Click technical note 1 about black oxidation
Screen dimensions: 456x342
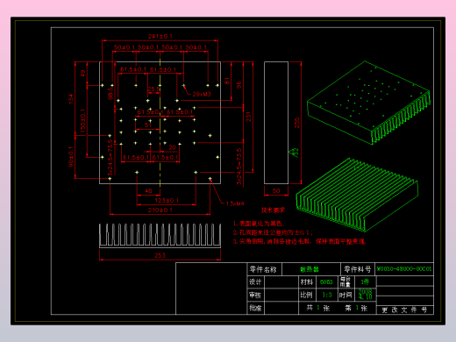pyautogui.click(x=259, y=224)
